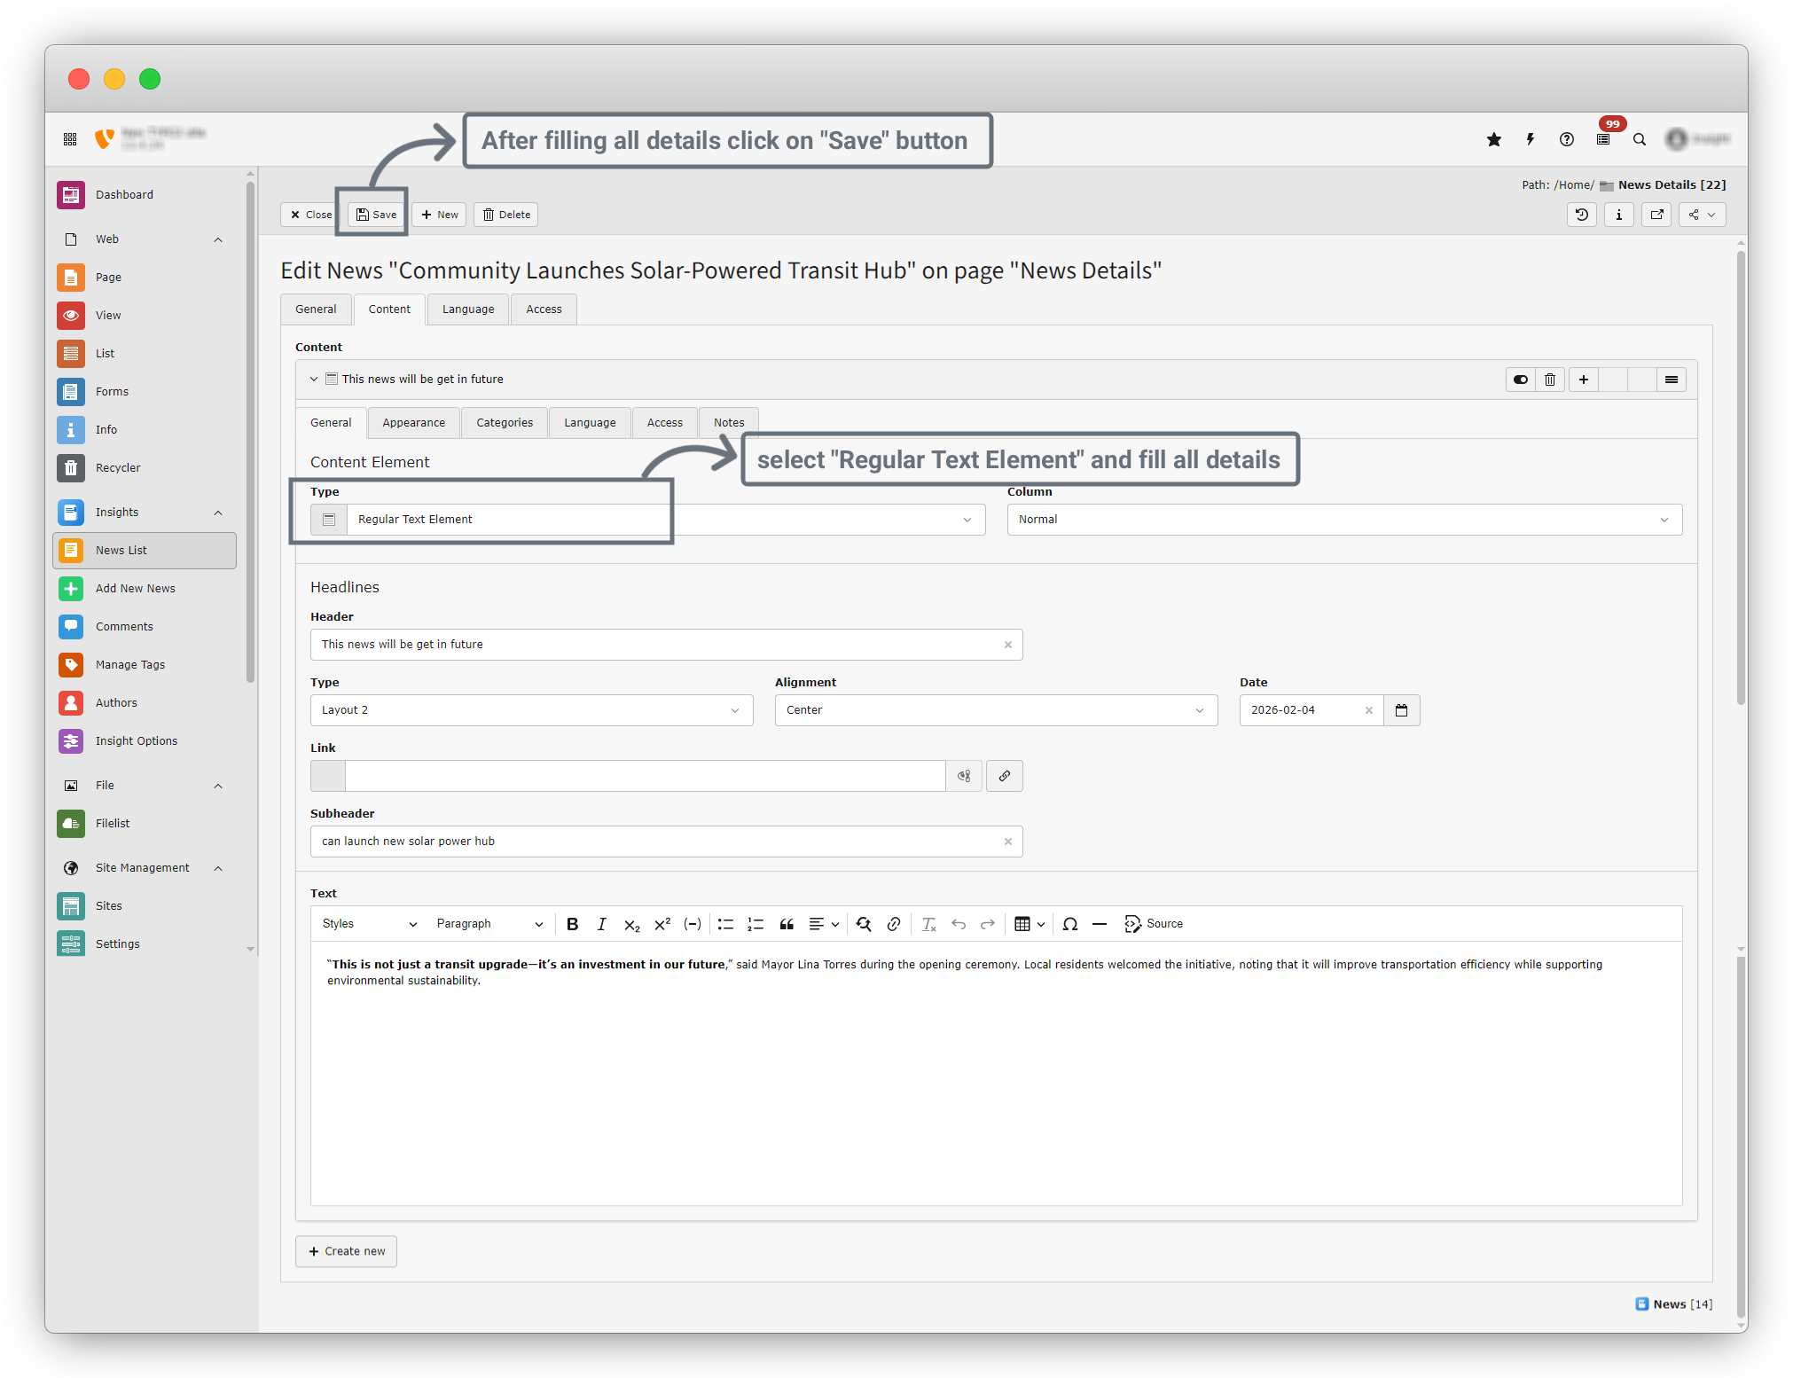Click the date picker calendar icon
This screenshot has width=1793, height=1378.
(x=1401, y=710)
